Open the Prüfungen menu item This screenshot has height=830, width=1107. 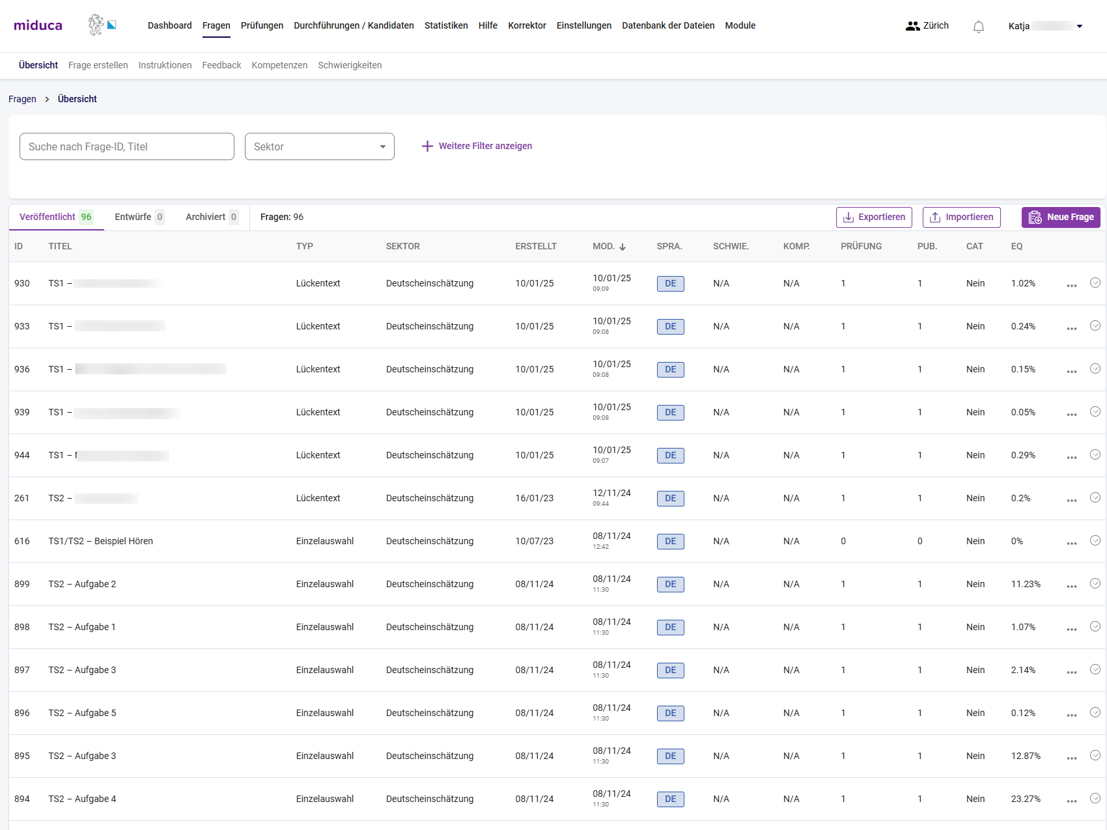click(x=262, y=25)
